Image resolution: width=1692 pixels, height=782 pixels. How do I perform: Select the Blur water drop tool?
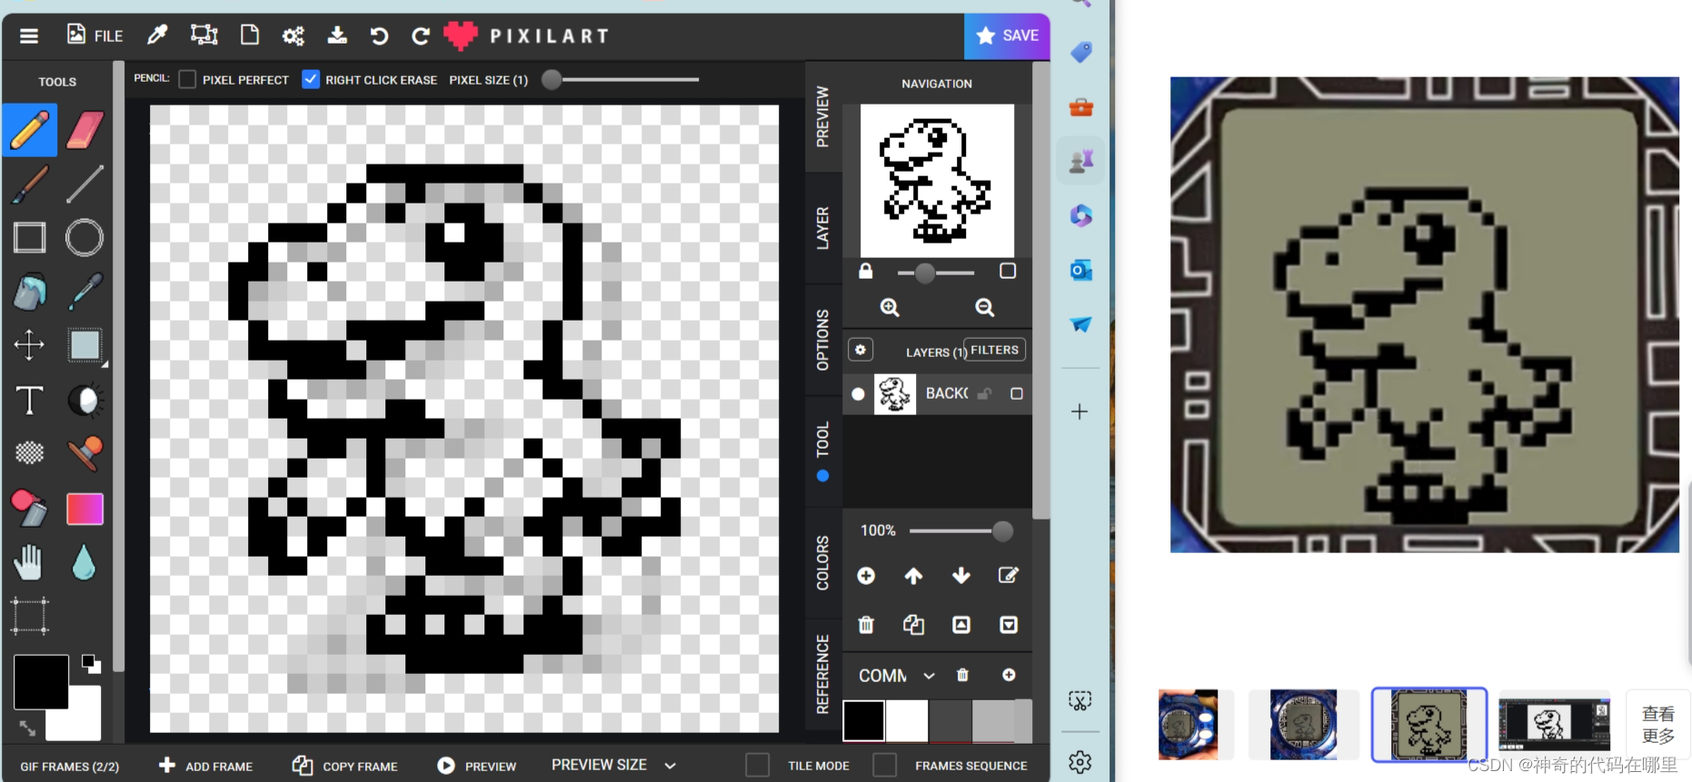point(84,562)
